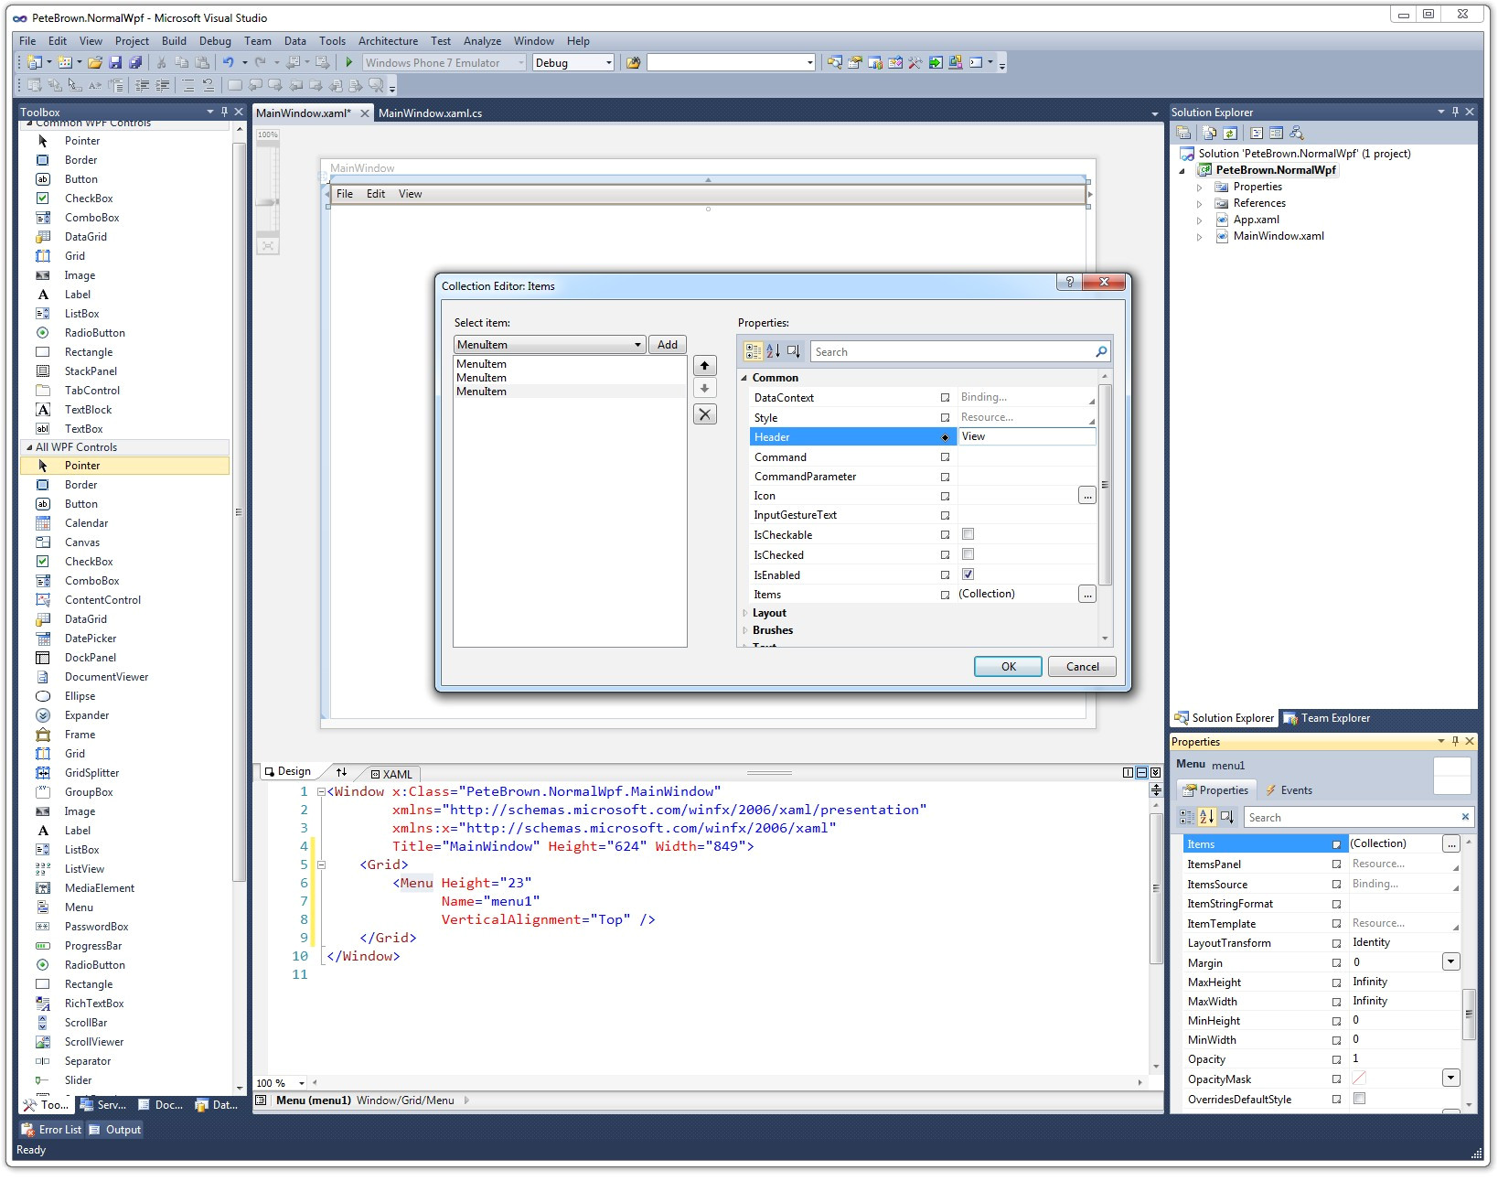Click the Find in Files toolbar icon

pos(633,62)
